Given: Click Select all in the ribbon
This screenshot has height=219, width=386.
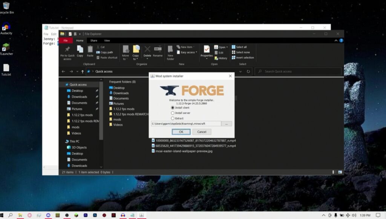Looking at the screenshot, I should [x=239, y=47].
